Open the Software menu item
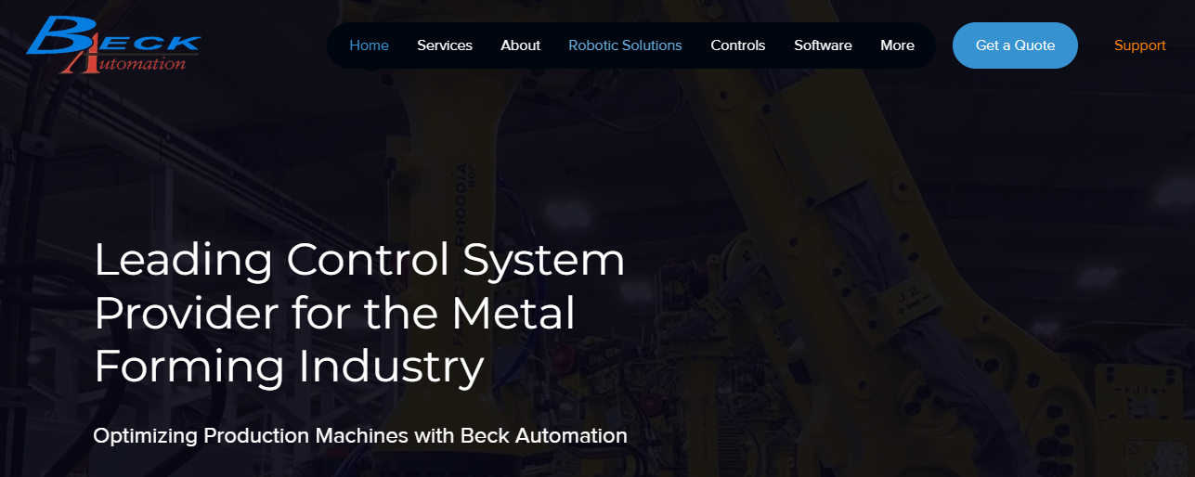The height and width of the screenshot is (477, 1195). point(823,45)
